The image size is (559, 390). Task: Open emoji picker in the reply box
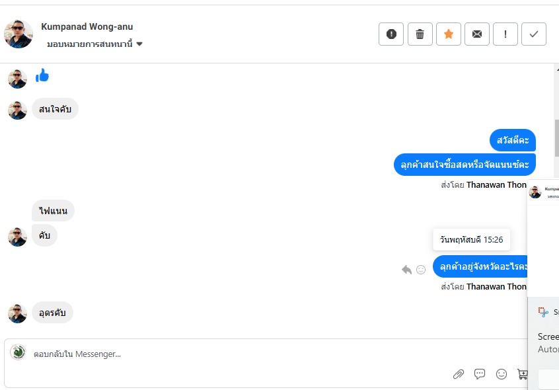(502, 374)
